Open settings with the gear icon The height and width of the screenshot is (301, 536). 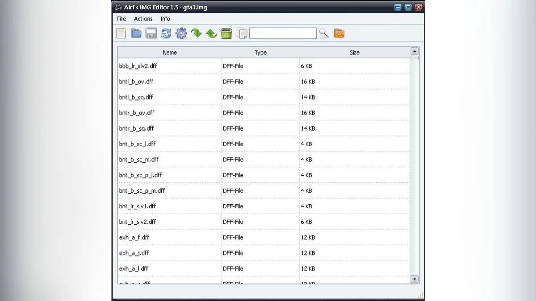(x=181, y=33)
